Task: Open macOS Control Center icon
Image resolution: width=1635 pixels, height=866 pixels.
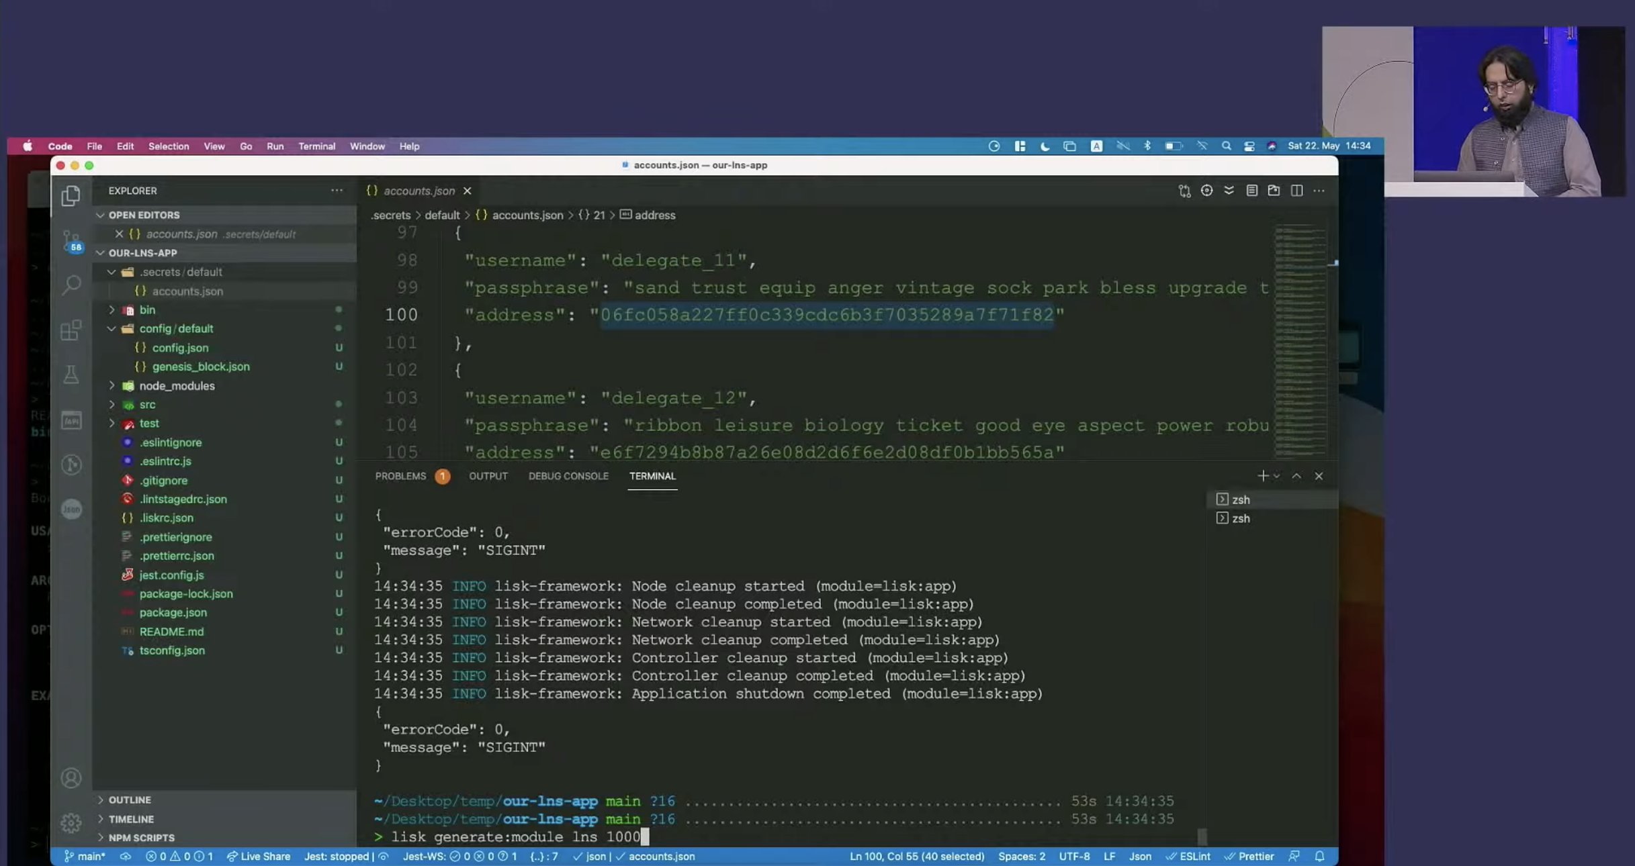Action: pos(1249,146)
